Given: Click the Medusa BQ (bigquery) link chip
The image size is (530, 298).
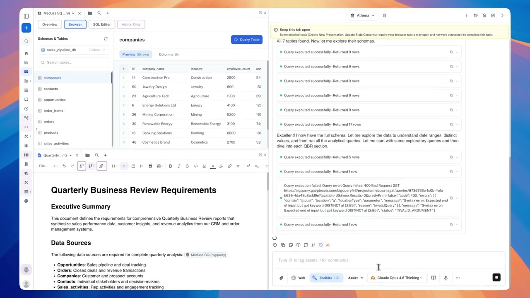Looking at the screenshot, I should [x=206, y=255].
